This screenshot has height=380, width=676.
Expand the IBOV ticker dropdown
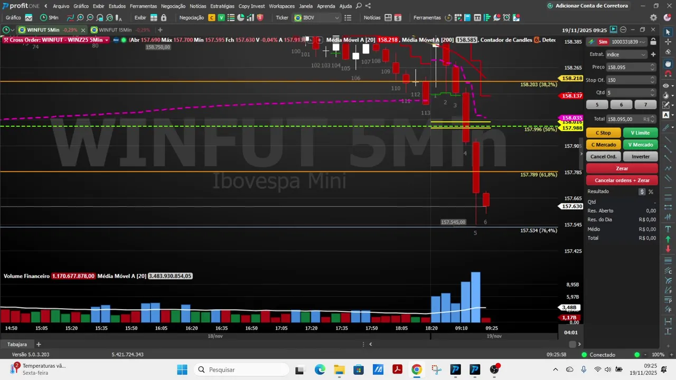[336, 17]
